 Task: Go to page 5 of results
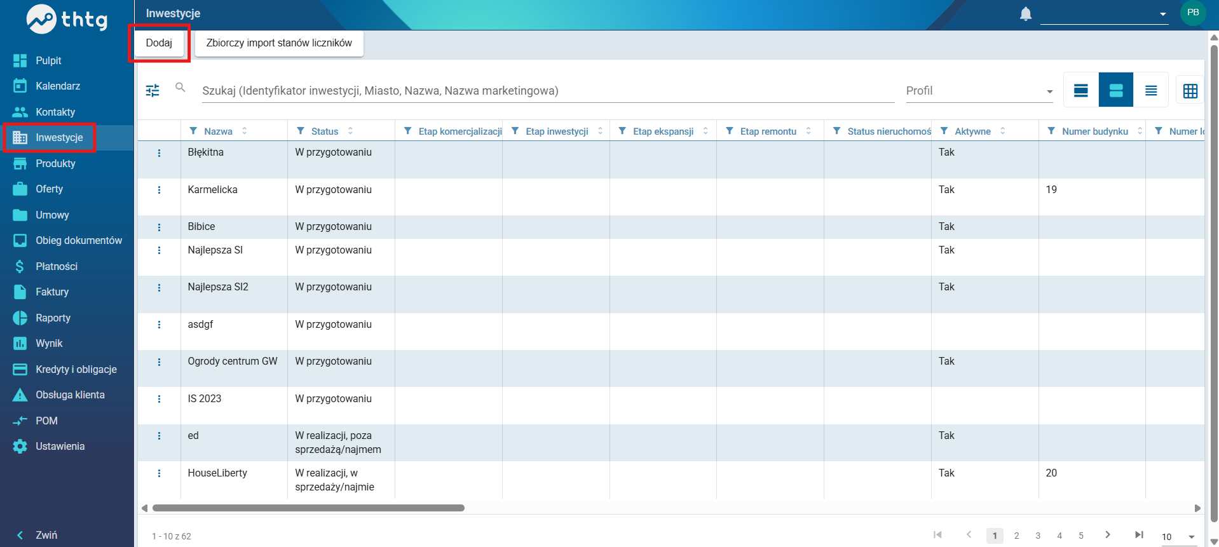coord(1080,536)
